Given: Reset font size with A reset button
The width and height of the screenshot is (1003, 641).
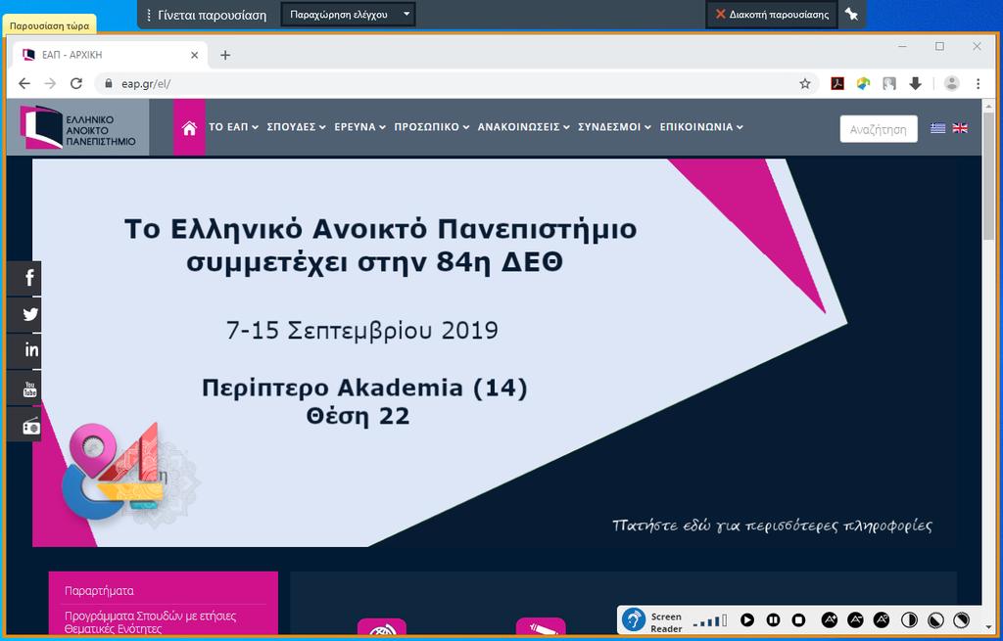Looking at the screenshot, I should click(x=881, y=619).
